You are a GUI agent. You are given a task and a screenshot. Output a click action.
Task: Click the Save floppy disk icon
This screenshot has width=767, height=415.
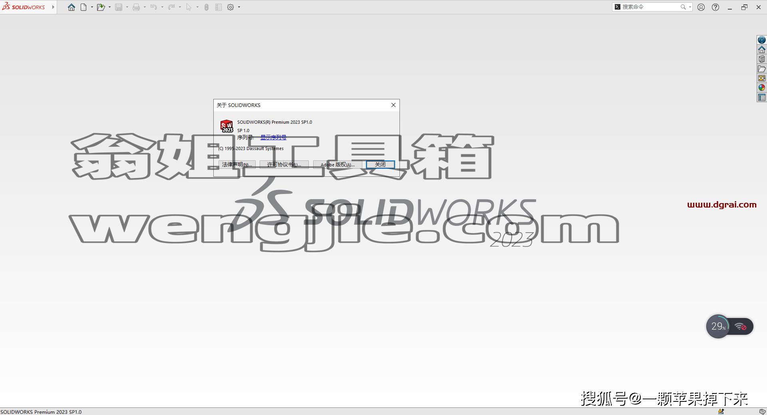click(119, 7)
